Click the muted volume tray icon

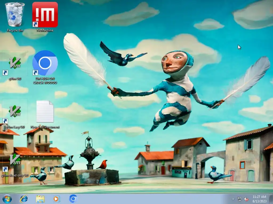click(246, 199)
